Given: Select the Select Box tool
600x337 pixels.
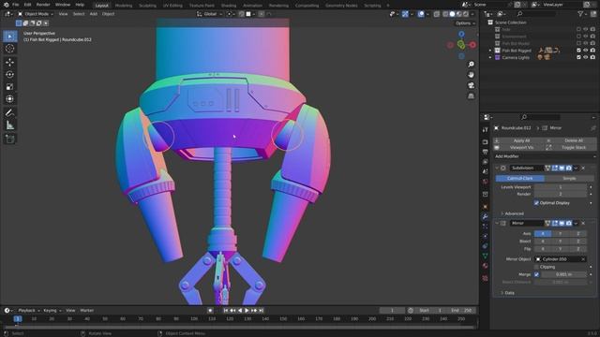Looking at the screenshot, I should pos(10,37).
